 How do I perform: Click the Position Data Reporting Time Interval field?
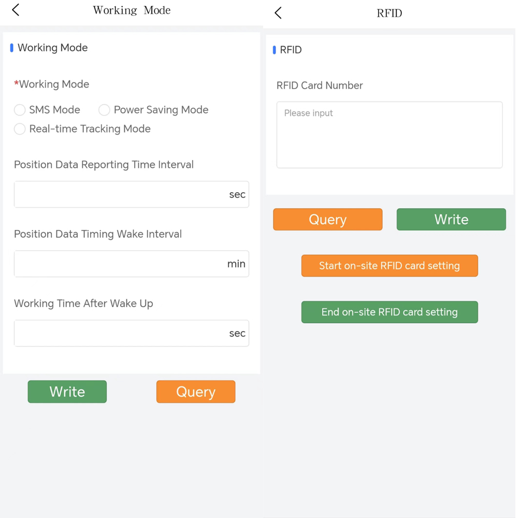coord(119,194)
